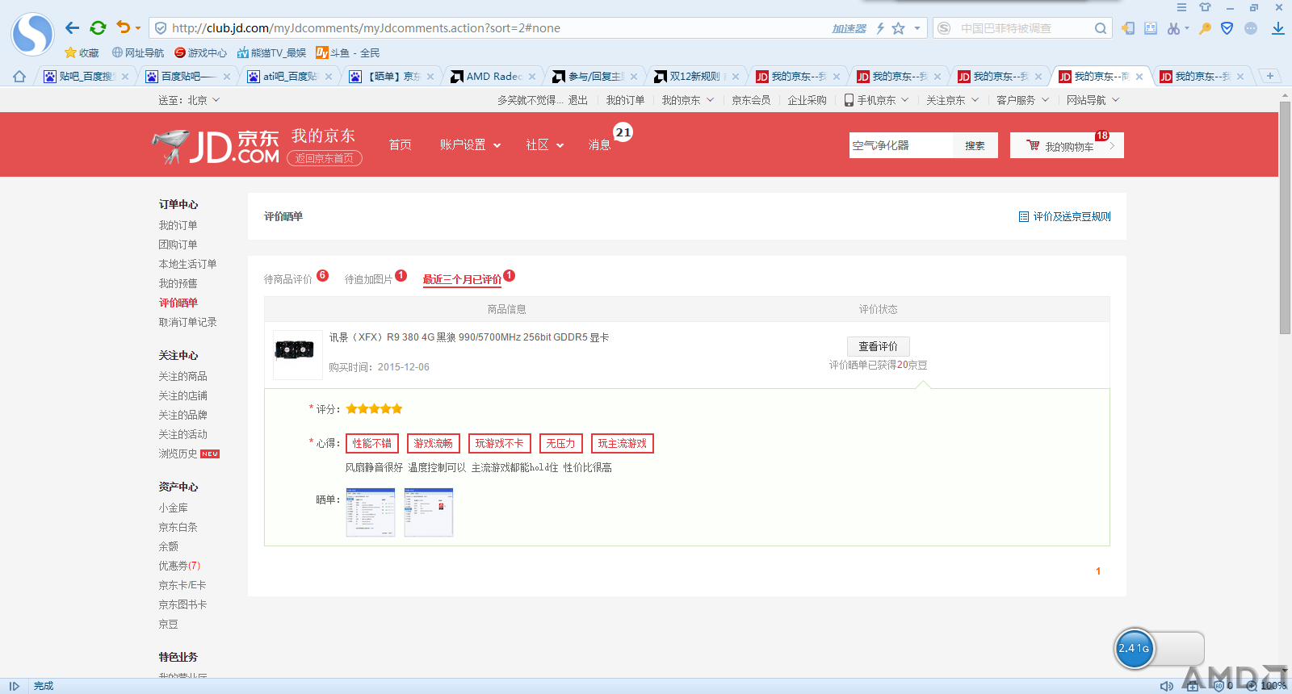Click the lightning speed-mode icon in address bar
The width and height of the screenshot is (1292, 694).
[880, 28]
